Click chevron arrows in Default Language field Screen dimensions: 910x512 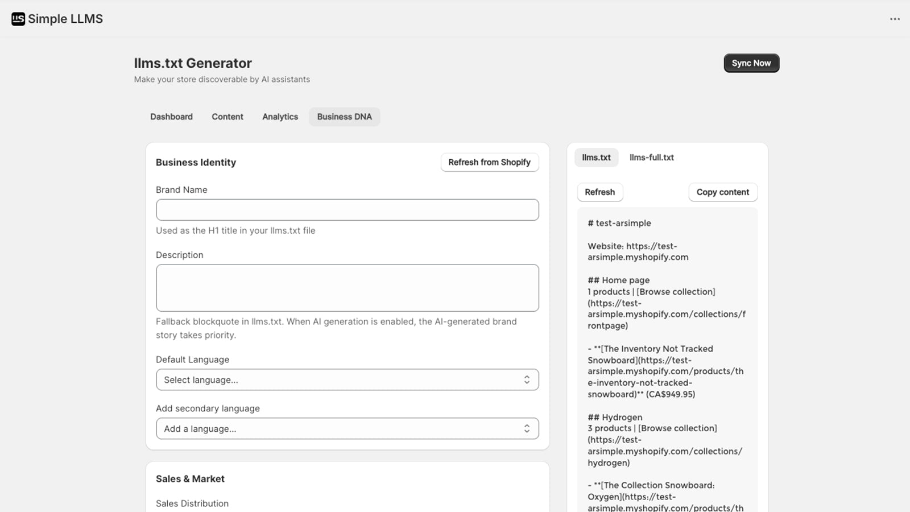click(x=527, y=379)
